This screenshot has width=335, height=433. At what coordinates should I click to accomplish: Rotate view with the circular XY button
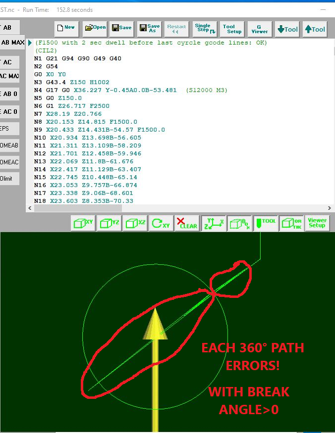pyautogui.click(x=161, y=223)
